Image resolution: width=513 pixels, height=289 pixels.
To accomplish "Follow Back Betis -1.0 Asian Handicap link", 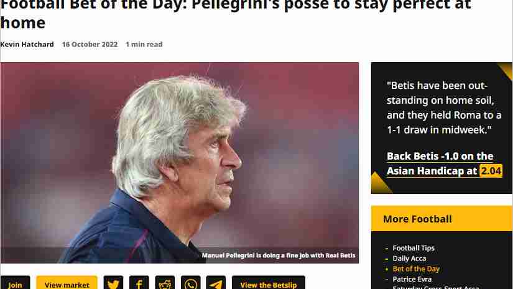I will tap(440, 163).
